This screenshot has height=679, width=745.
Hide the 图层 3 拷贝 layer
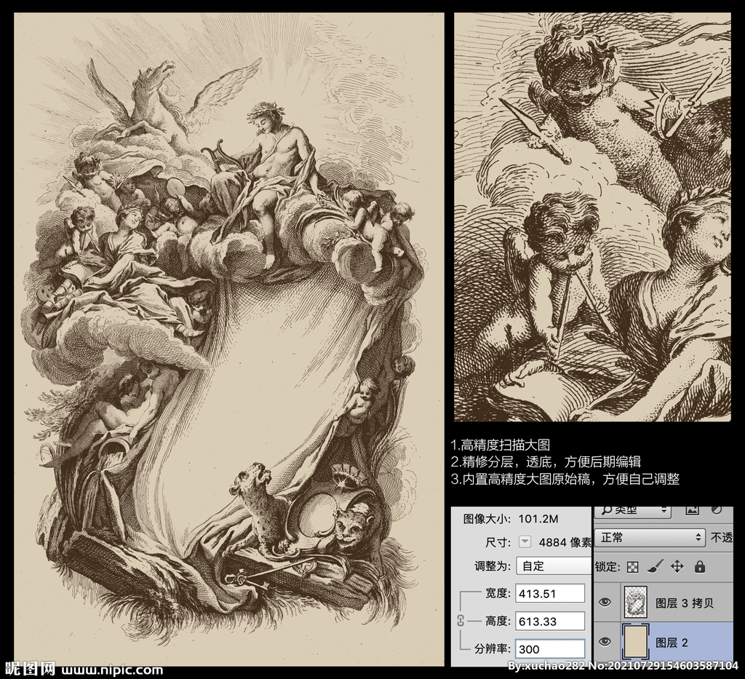[605, 602]
